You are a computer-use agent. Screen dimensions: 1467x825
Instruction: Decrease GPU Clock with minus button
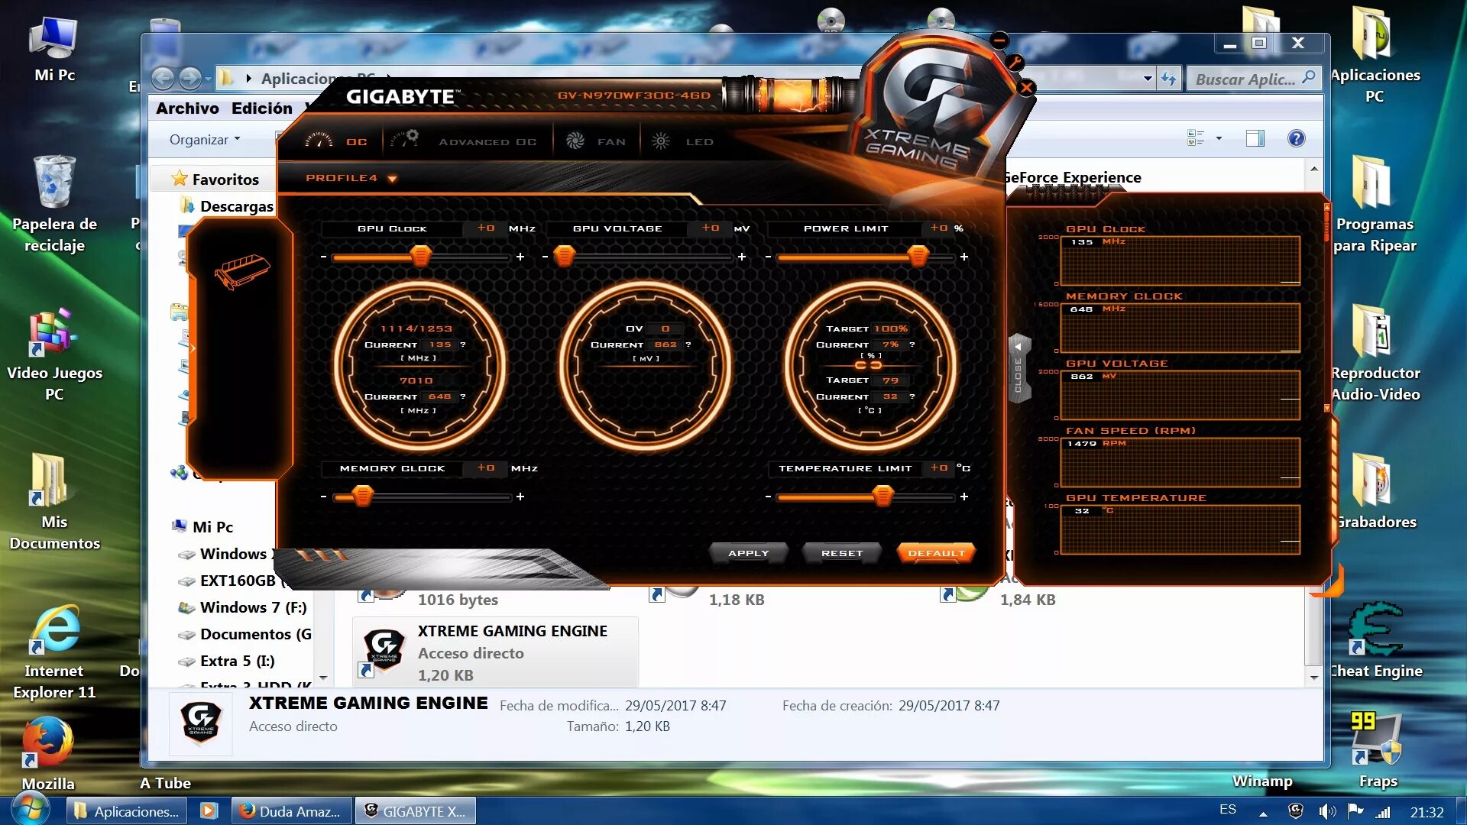(x=323, y=257)
